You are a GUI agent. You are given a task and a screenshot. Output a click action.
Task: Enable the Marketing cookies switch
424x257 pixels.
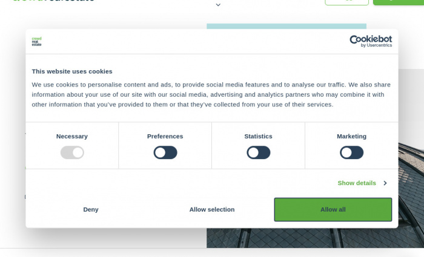(x=352, y=152)
